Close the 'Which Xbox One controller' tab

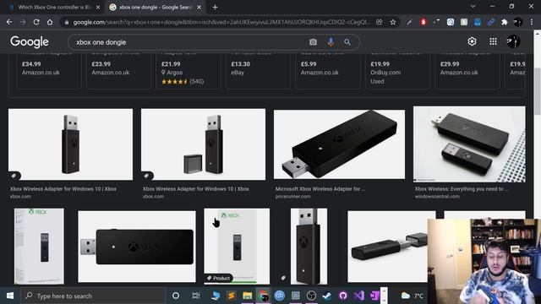coord(98,8)
